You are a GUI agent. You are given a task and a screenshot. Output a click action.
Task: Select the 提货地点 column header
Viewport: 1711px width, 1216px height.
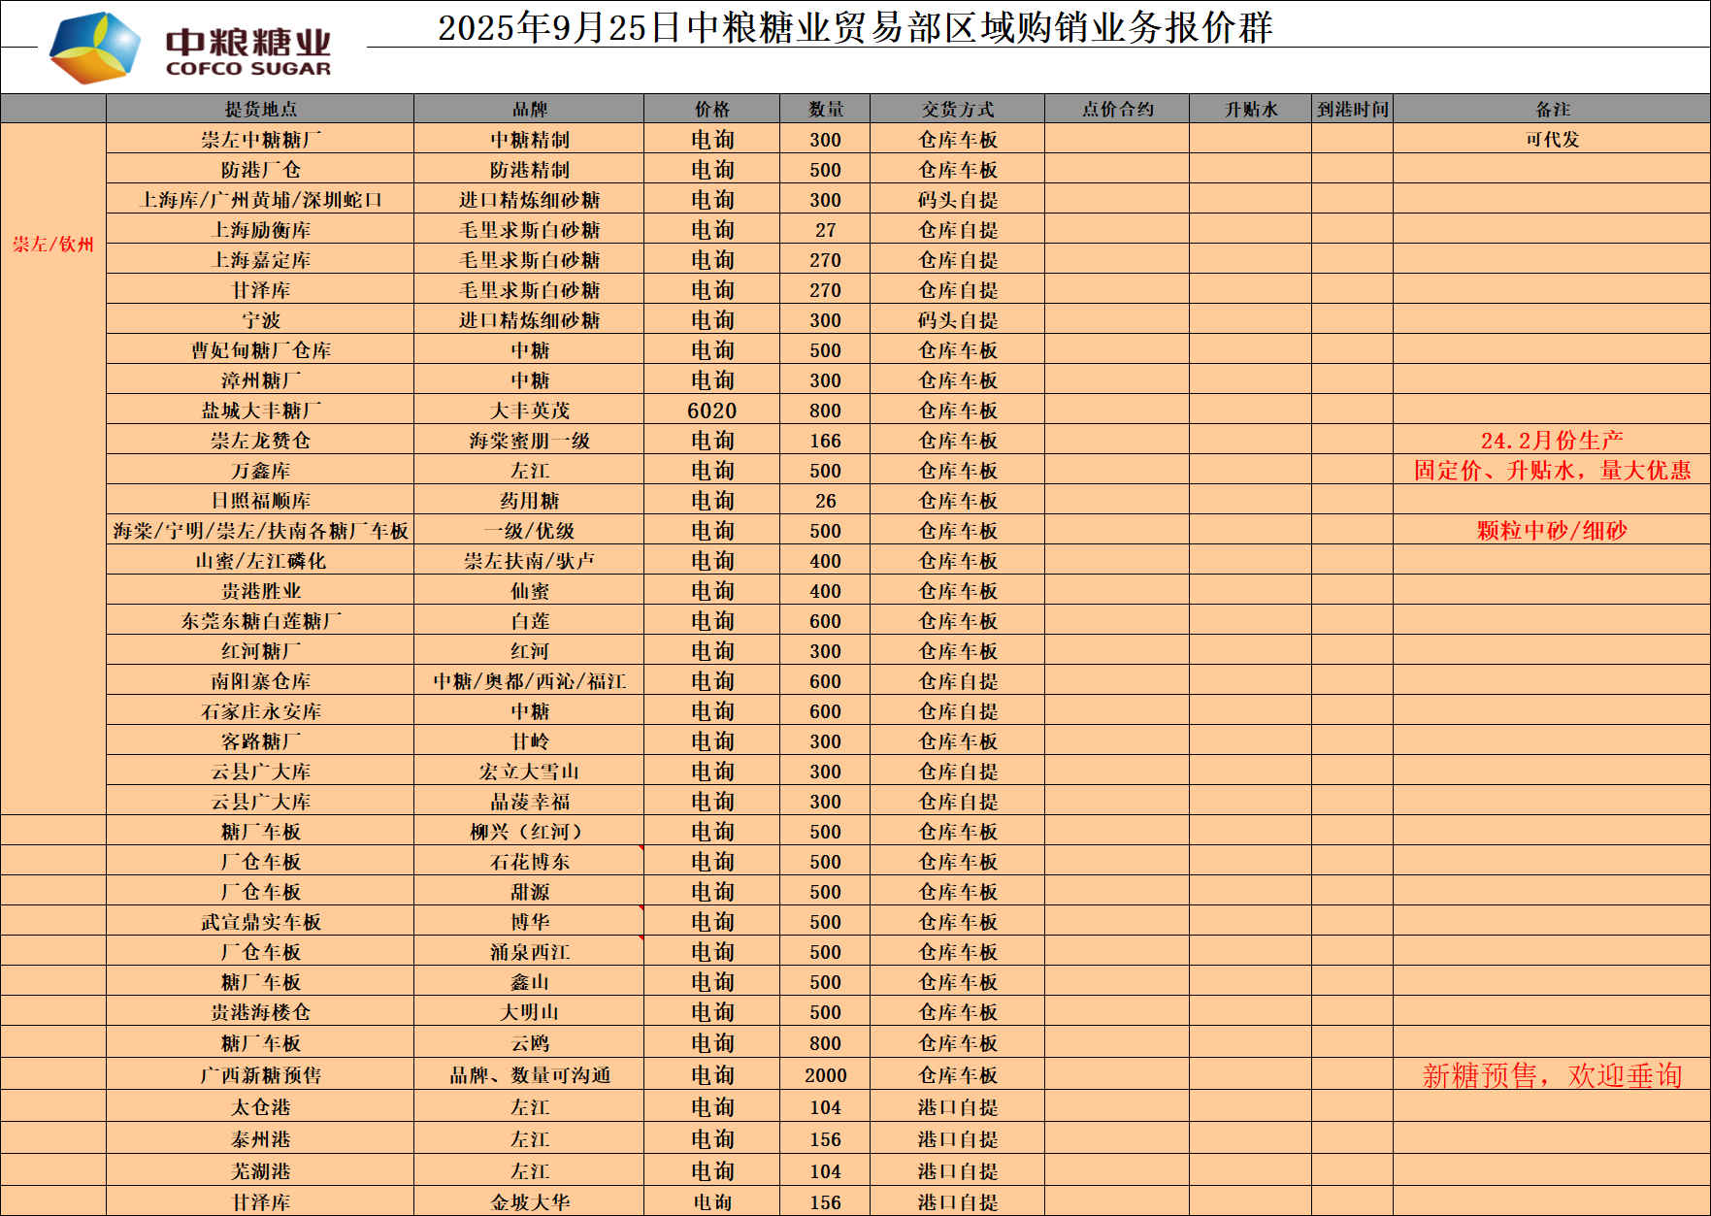pyautogui.click(x=260, y=109)
